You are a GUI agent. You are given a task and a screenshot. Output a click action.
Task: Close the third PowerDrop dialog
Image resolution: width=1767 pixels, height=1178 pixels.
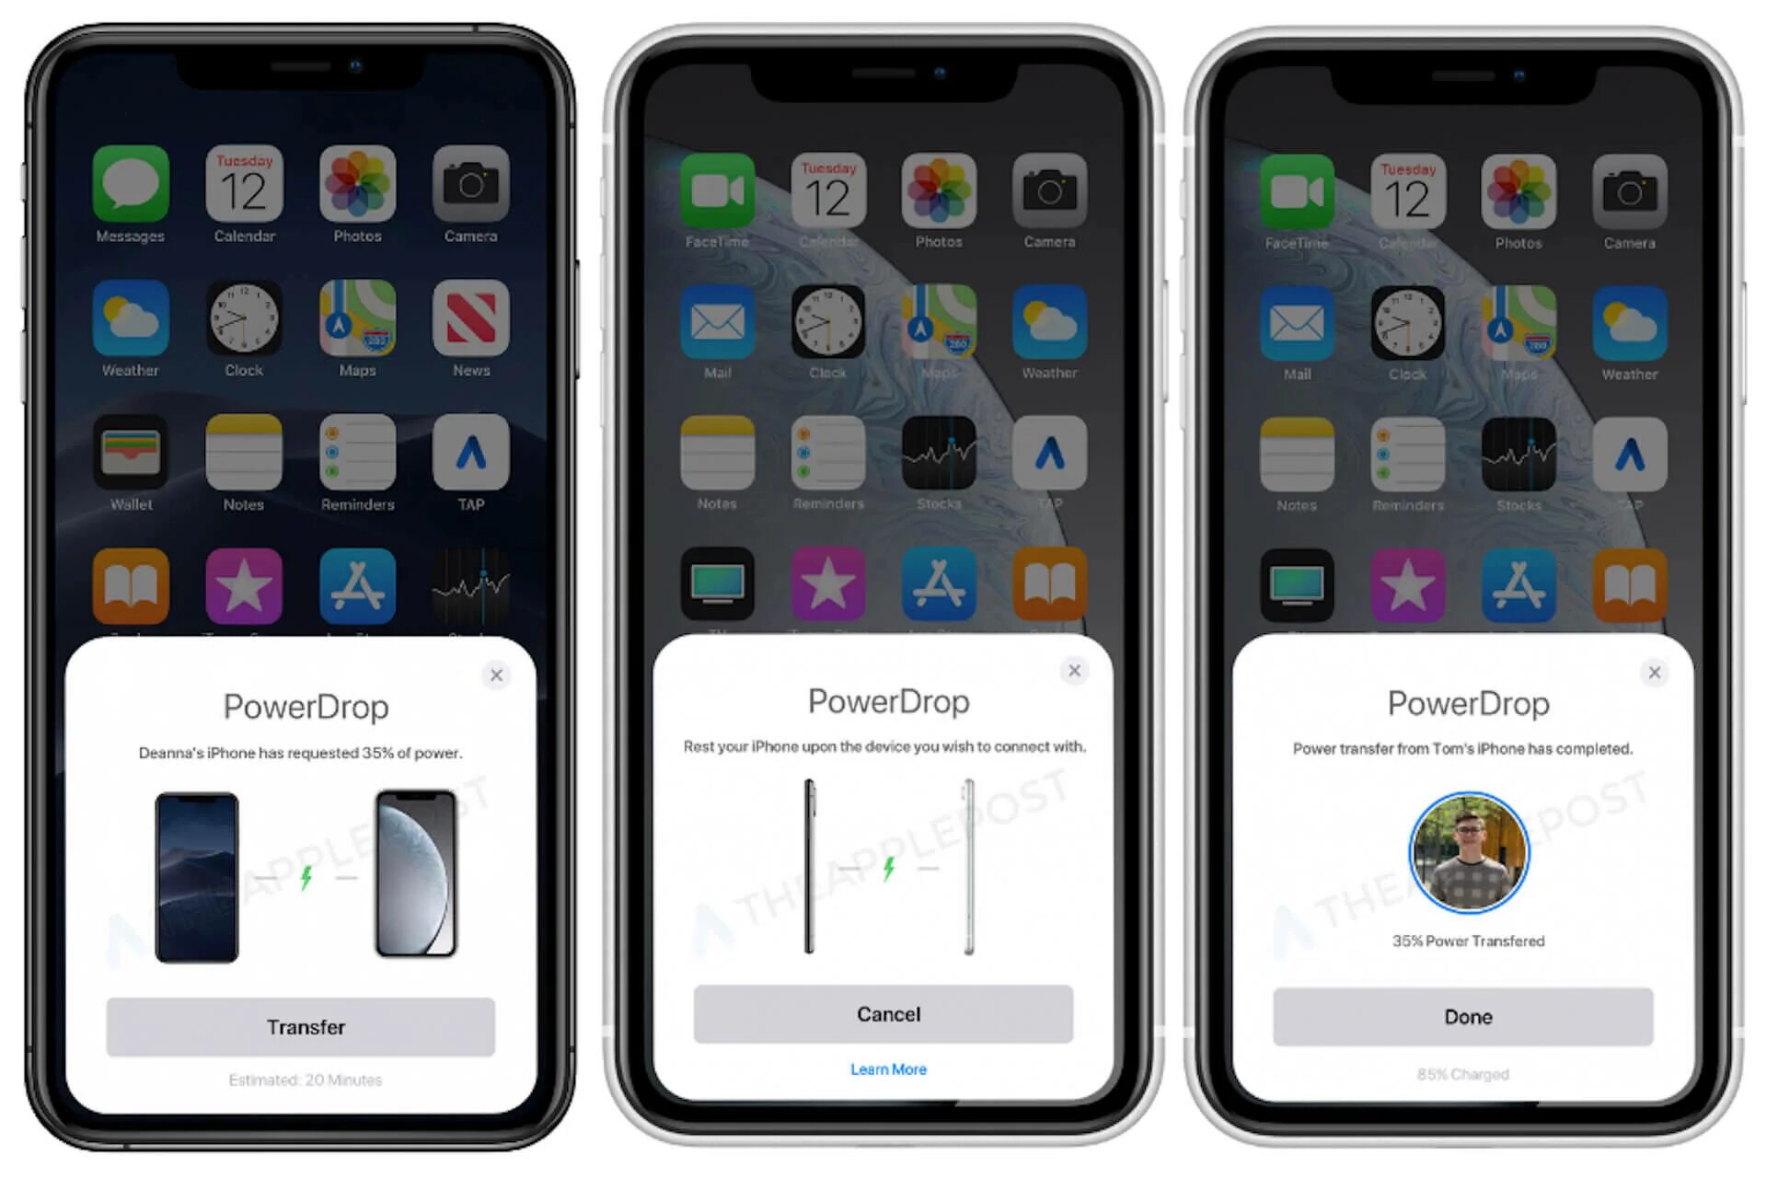pos(1654,671)
